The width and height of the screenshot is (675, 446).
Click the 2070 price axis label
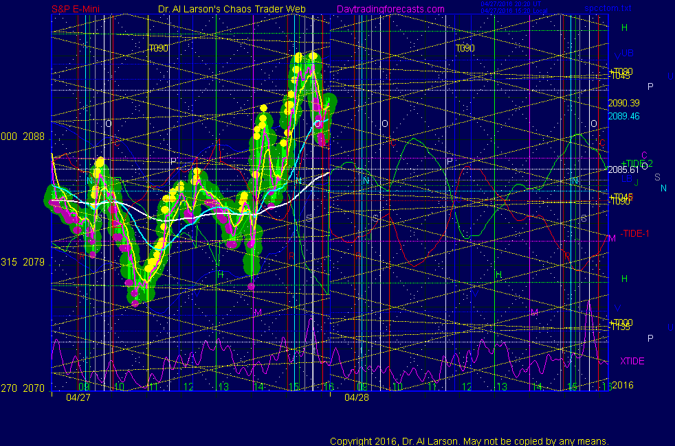(34, 388)
